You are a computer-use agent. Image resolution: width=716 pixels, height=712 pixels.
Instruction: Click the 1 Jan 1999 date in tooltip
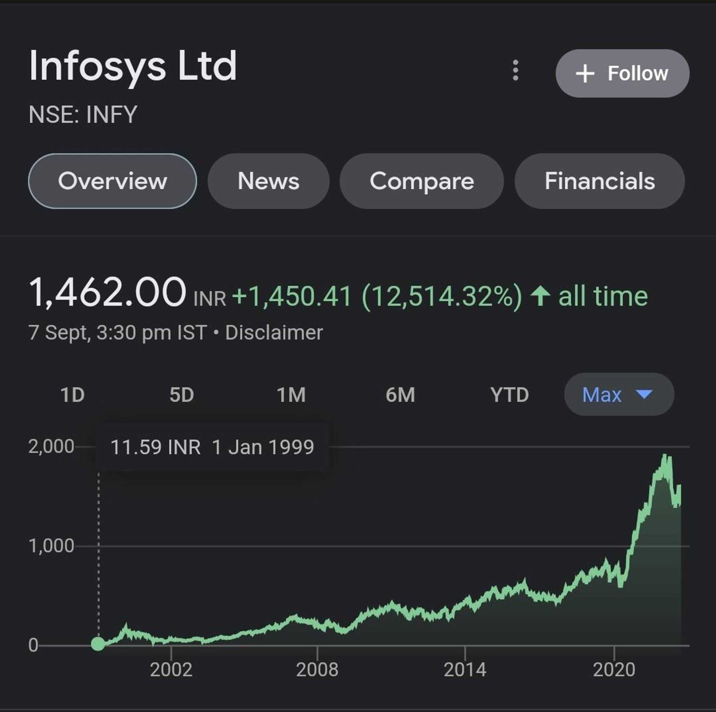click(263, 447)
